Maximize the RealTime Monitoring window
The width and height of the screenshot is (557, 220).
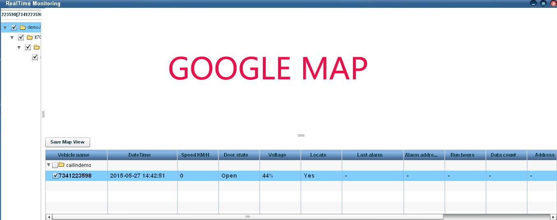click(x=543, y=3)
